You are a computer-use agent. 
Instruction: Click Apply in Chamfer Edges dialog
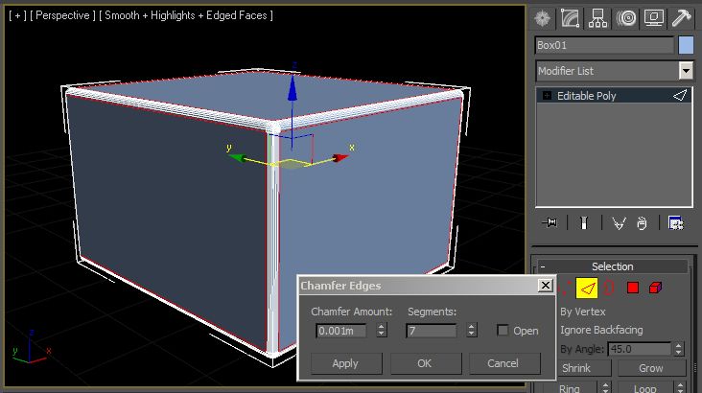click(x=346, y=363)
